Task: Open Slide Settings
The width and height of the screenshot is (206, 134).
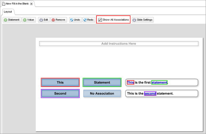Action: tap(142, 20)
